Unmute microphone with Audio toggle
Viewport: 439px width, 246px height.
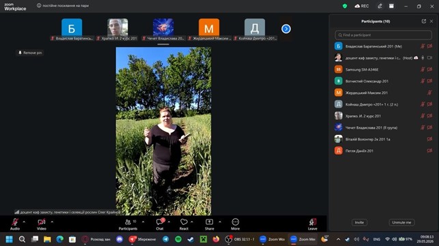(x=15, y=224)
